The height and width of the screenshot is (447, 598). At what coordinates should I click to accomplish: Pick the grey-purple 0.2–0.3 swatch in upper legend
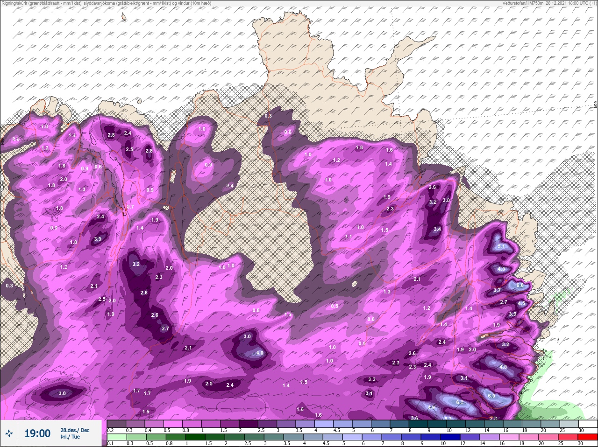point(117,424)
